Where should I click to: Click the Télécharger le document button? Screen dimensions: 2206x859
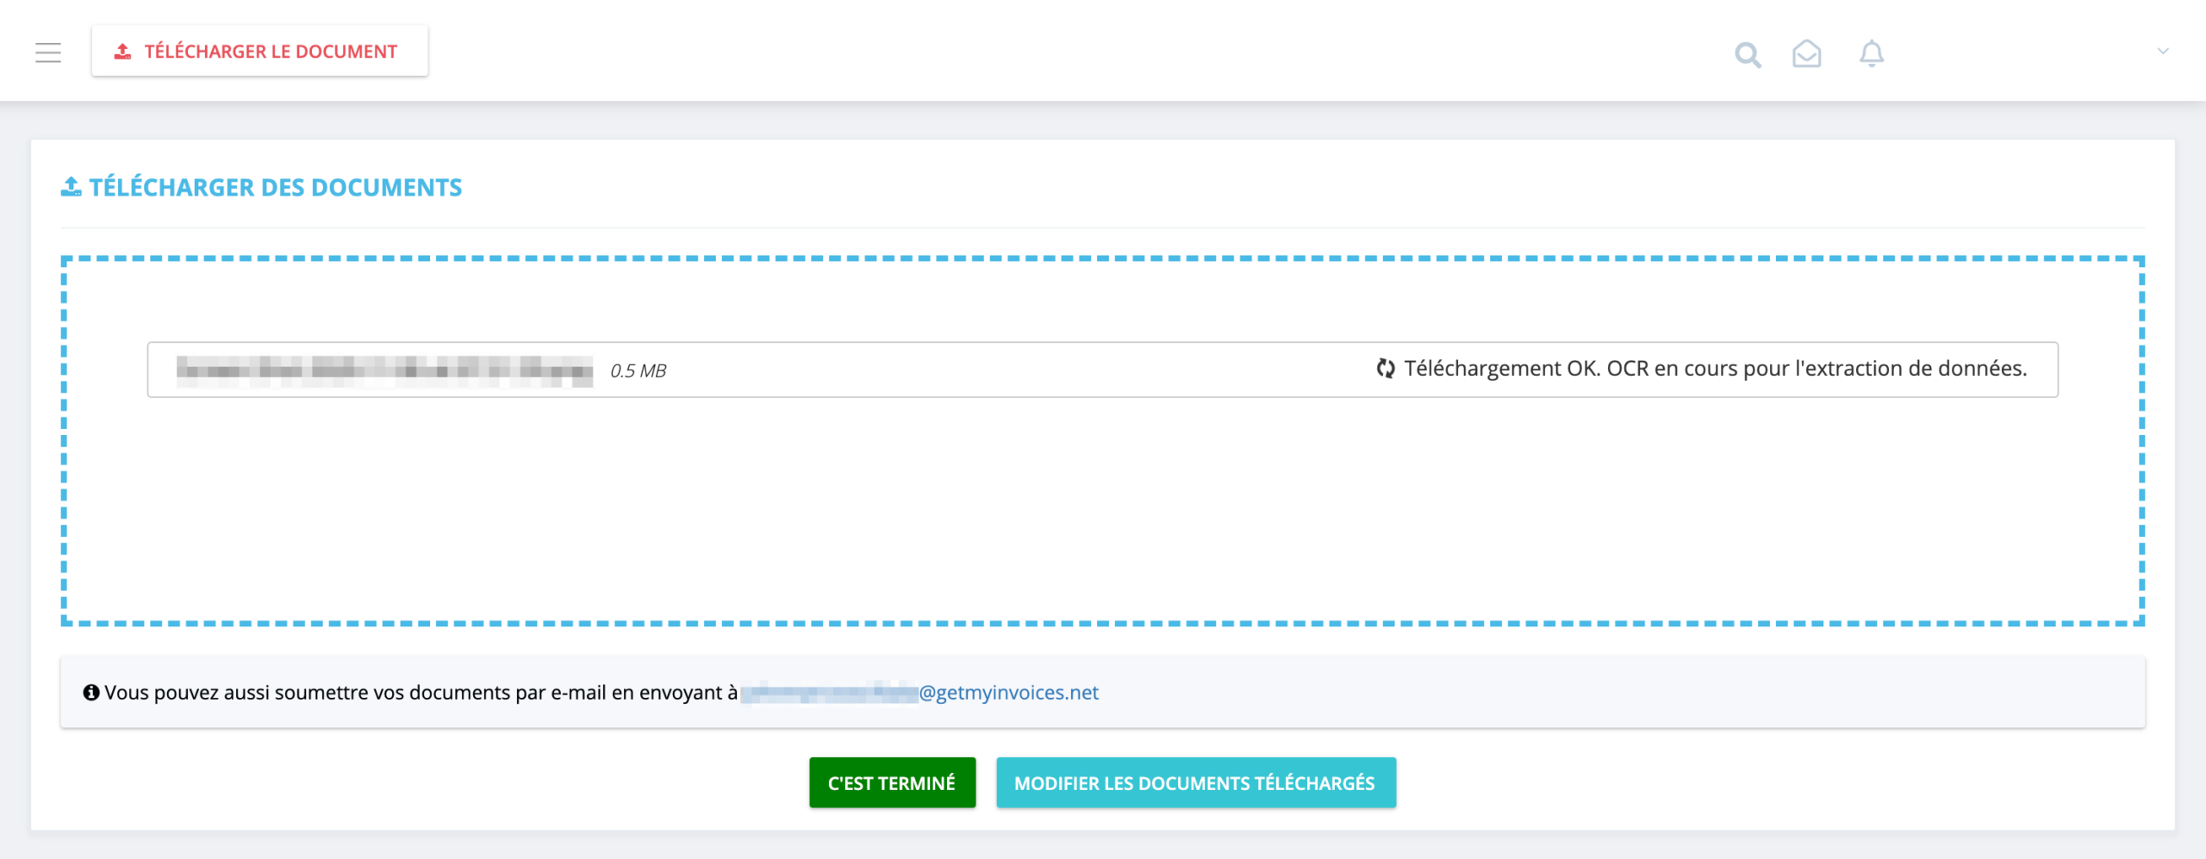click(259, 51)
